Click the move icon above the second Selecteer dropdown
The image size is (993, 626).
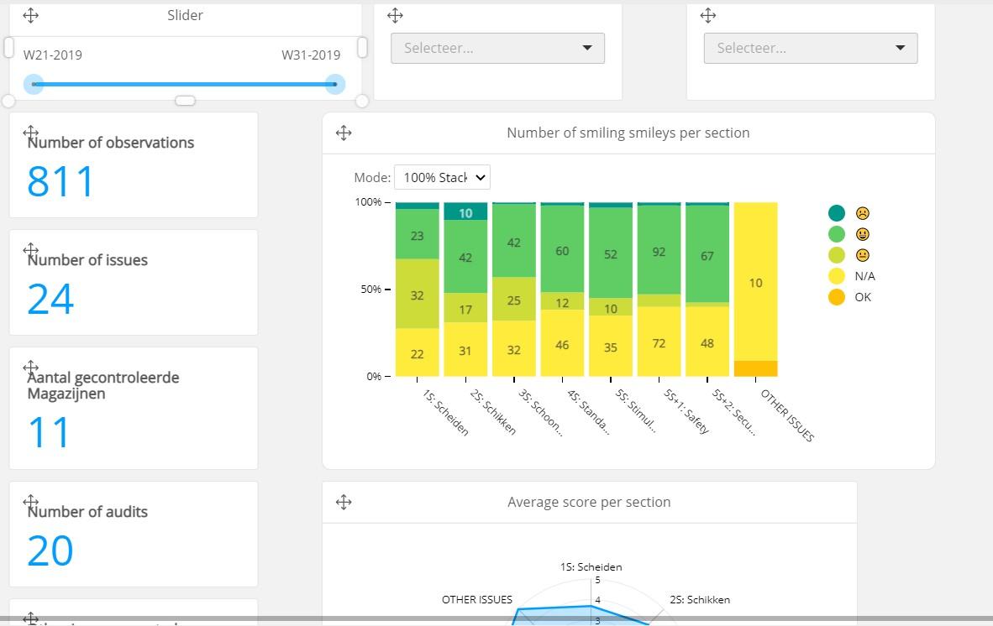[x=708, y=15]
